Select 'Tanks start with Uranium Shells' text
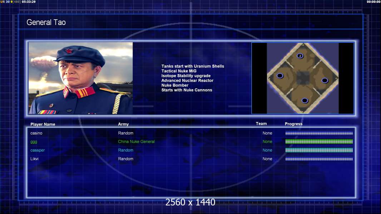Screen dimensions: 381x214 [193, 66]
